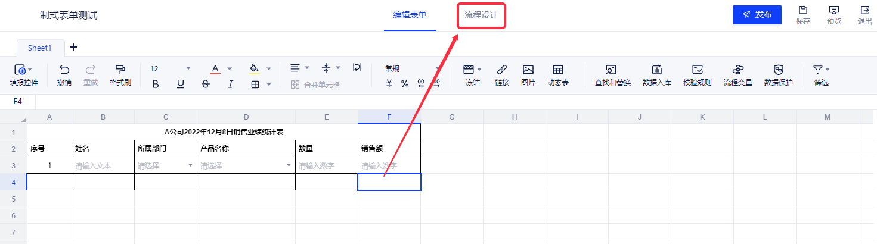Click the font color A swatch
The height and width of the screenshot is (244, 877).
(x=215, y=68)
